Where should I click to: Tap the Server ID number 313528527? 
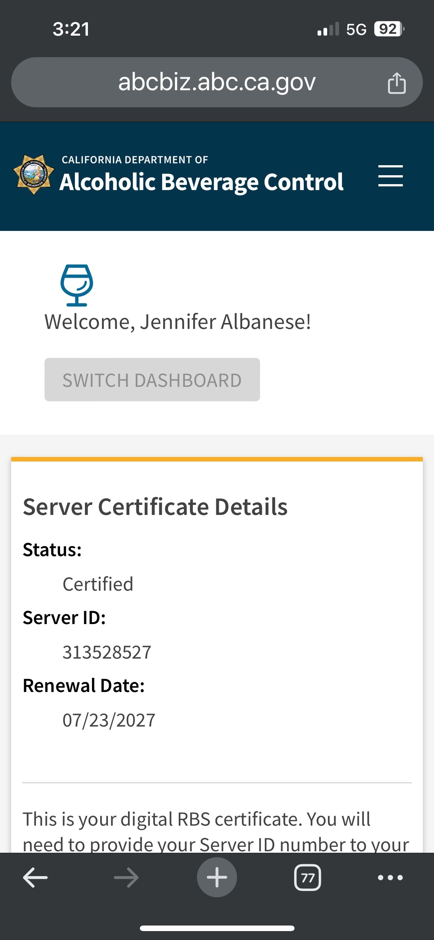107,652
